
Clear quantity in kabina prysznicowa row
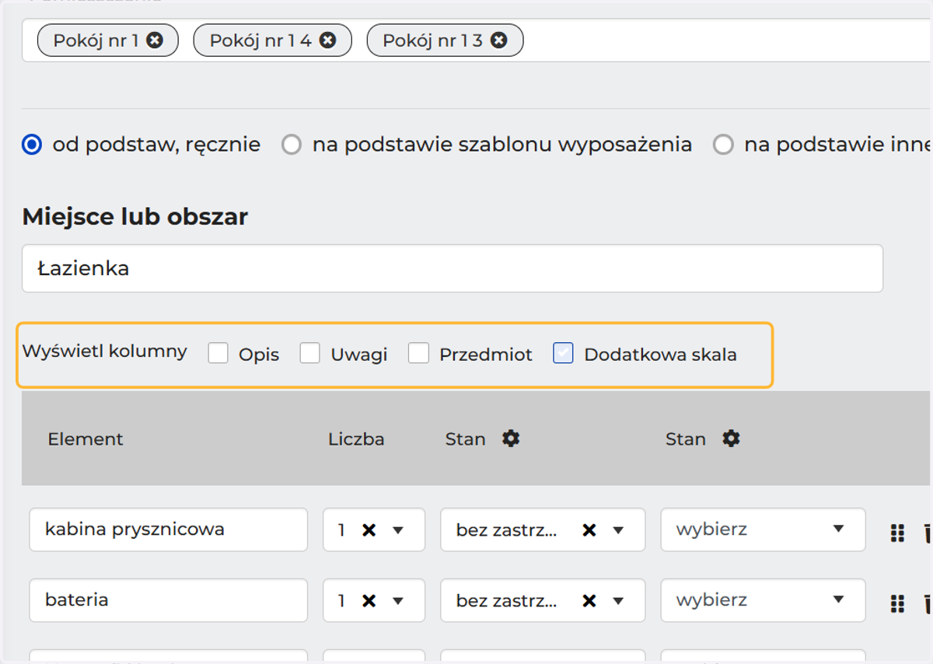click(369, 529)
